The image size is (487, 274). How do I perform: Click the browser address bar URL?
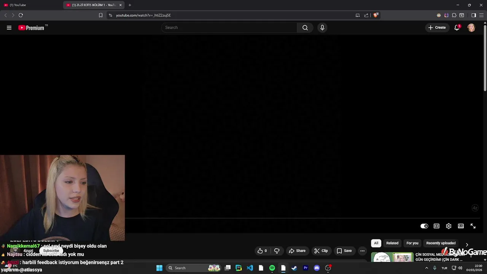click(x=143, y=15)
